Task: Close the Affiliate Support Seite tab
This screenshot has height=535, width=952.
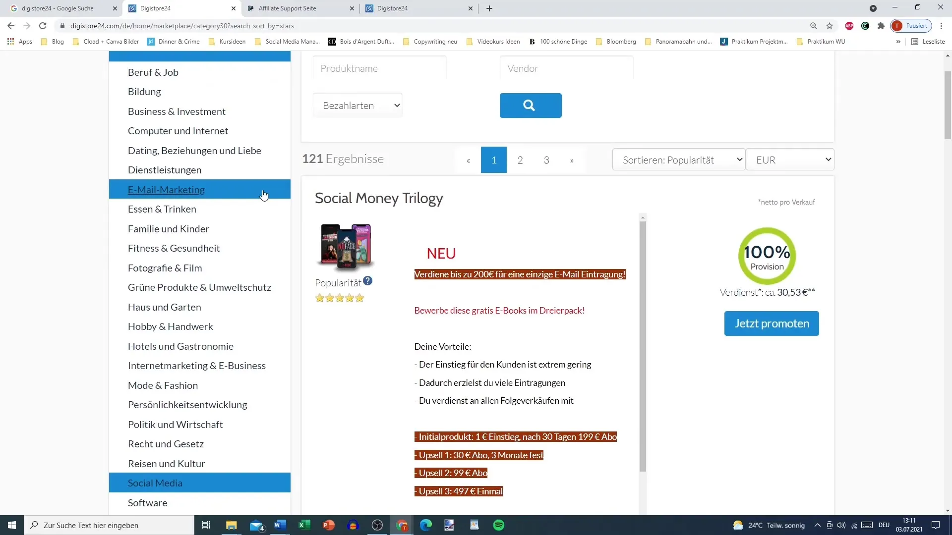Action: point(352,8)
